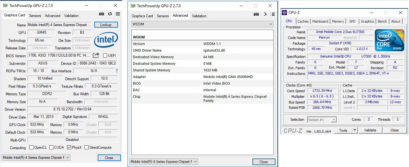Open Validation tab in Advanced GPU-Z window

[x=199, y=16]
